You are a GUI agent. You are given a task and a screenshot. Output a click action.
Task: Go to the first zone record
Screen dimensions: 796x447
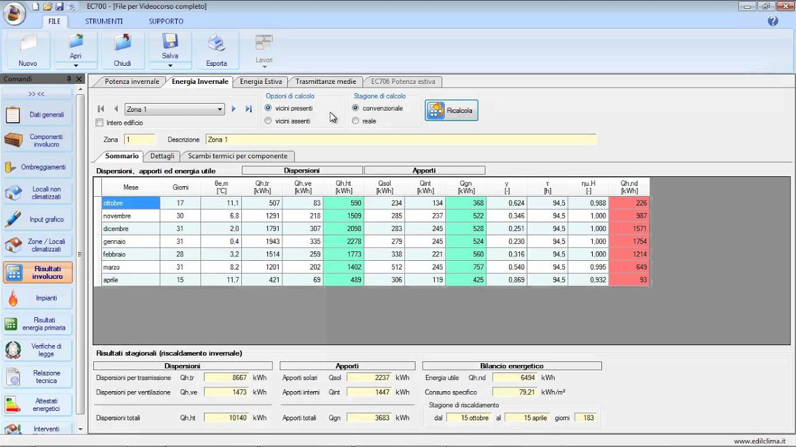(x=101, y=109)
